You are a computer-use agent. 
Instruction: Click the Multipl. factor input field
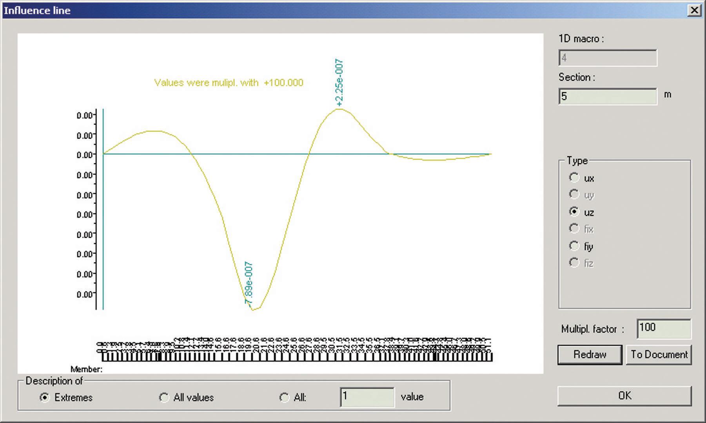(x=663, y=328)
